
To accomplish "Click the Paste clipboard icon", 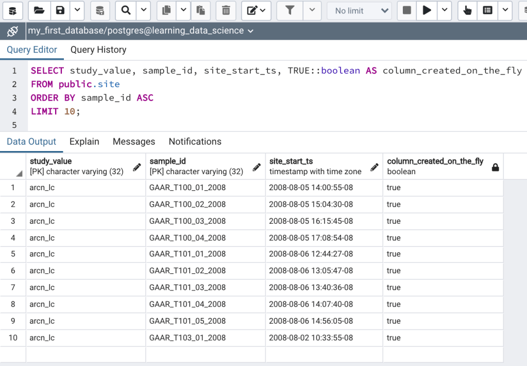I will click(201, 10).
